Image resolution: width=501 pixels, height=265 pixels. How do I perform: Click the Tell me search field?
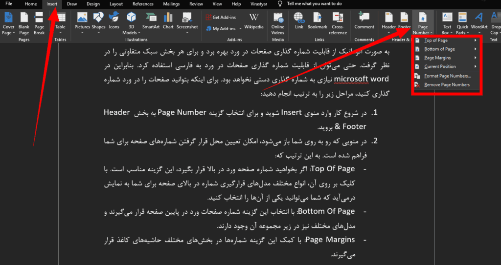(321, 4)
